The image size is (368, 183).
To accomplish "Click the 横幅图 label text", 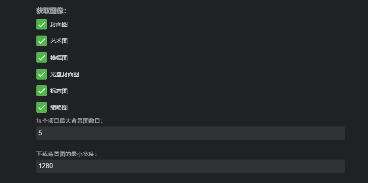I will point(59,58).
